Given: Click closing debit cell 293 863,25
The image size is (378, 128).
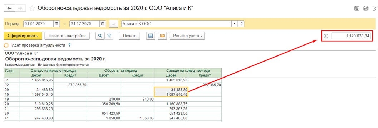Looking at the screenshot, I should pyautogui.click(x=171, y=108).
